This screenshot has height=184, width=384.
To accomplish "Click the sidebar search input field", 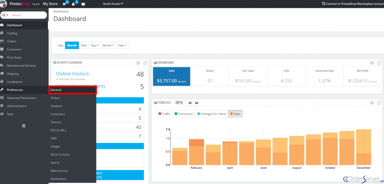I will click(x=28, y=15).
